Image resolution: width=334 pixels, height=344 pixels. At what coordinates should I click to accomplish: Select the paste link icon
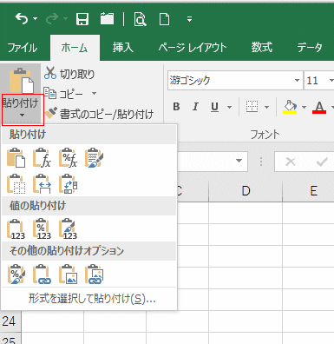pos(42,274)
